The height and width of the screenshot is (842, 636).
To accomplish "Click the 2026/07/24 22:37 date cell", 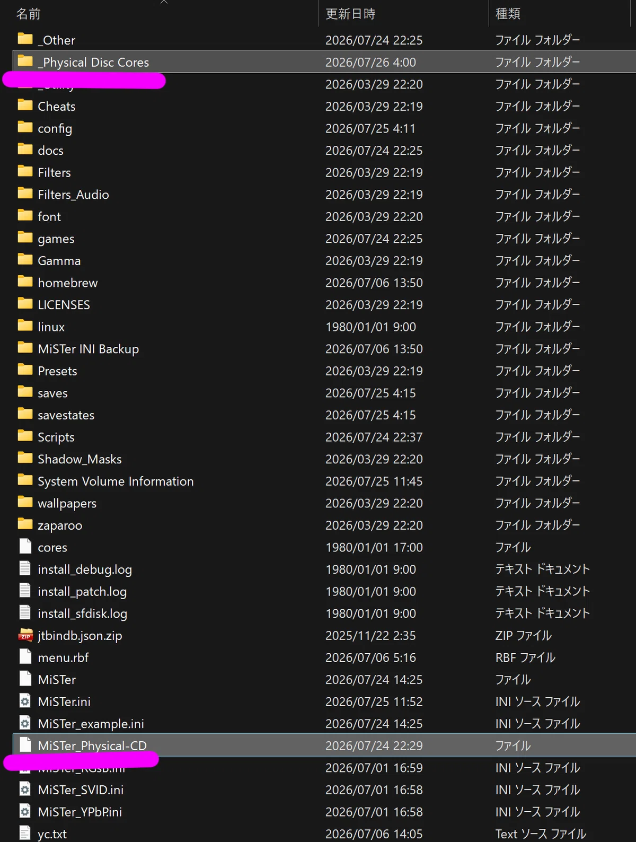I will pyautogui.click(x=374, y=437).
